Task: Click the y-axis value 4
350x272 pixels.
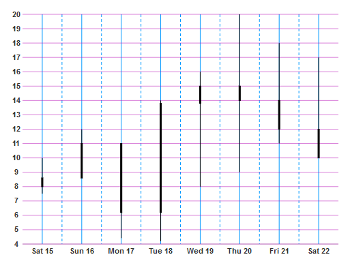Action: click(x=16, y=244)
